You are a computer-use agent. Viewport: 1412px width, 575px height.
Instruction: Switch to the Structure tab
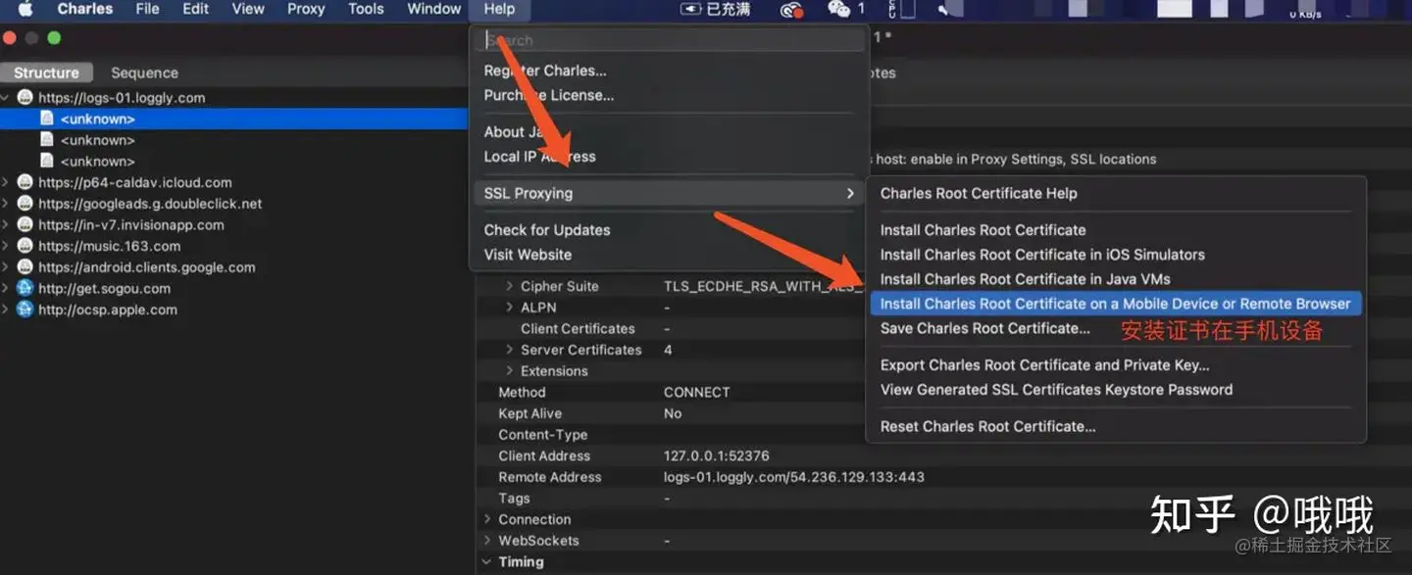click(x=46, y=72)
